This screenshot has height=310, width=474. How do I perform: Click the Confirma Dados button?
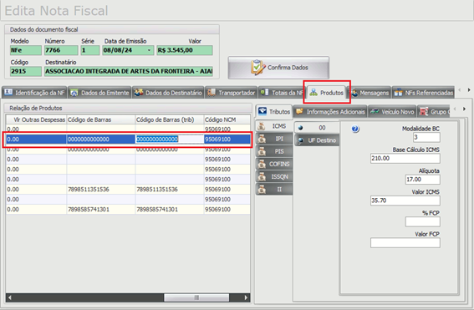coord(278,68)
